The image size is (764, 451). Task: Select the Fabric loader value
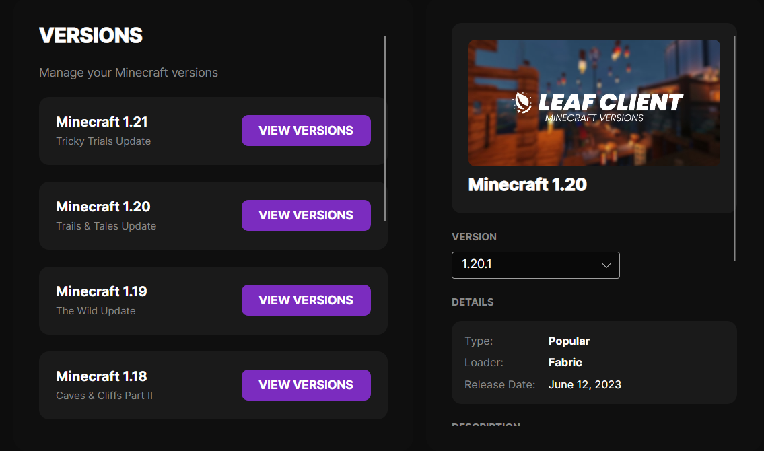(x=565, y=362)
